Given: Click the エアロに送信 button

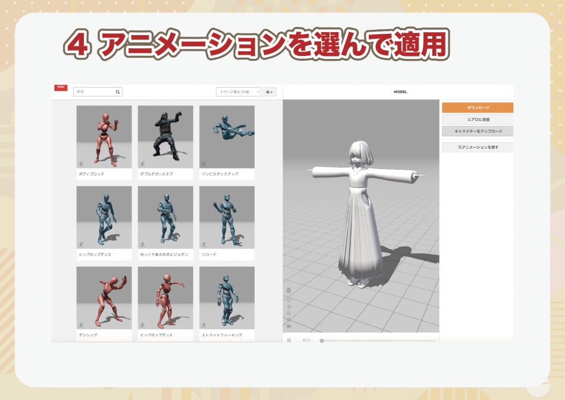Looking at the screenshot, I should coord(478,120).
